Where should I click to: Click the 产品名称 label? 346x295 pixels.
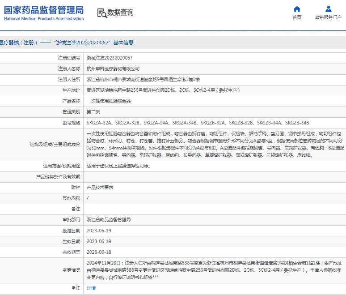(x=71, y=101)
